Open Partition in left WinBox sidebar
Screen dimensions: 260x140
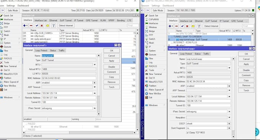(x=8, y=78)
